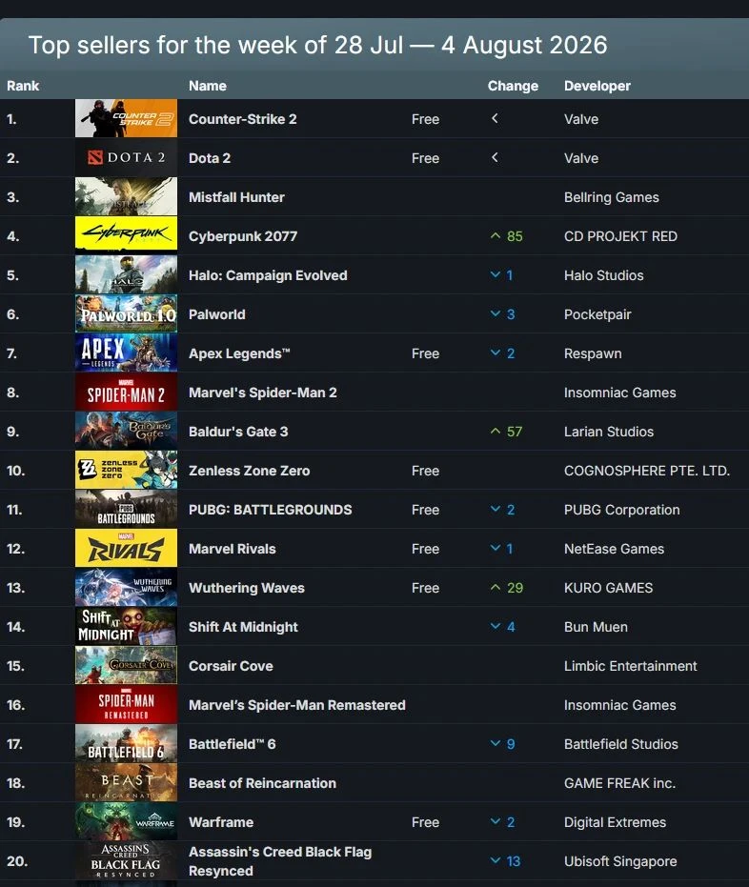Open the Counter-Strike 2 game name
The width and height of the screenshot is (749, 887).
pyautogui.click(x=243, y=119)
